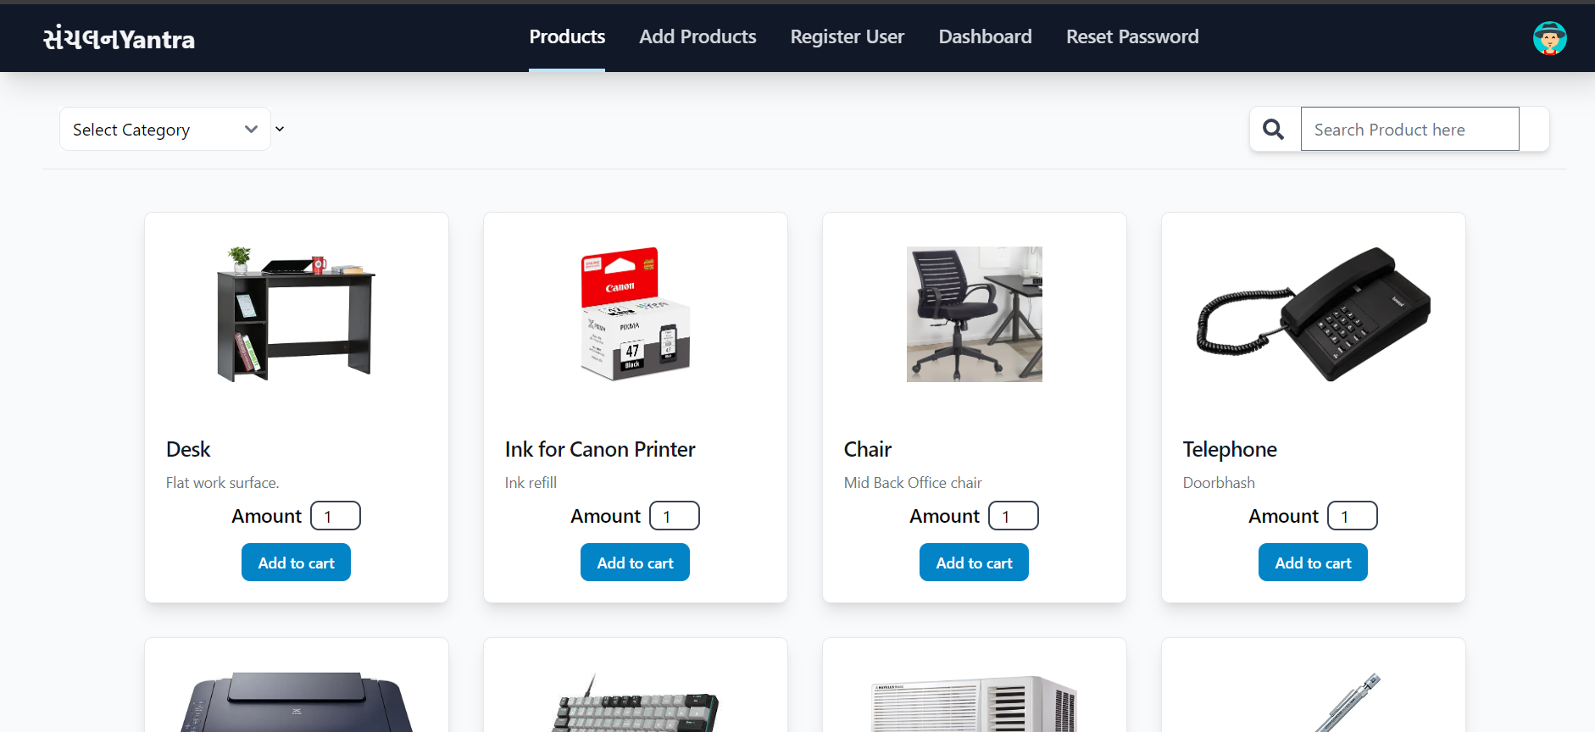
Task: Click the search magnifier icon
Action: pyautogui.click(x=1273, y=129)
